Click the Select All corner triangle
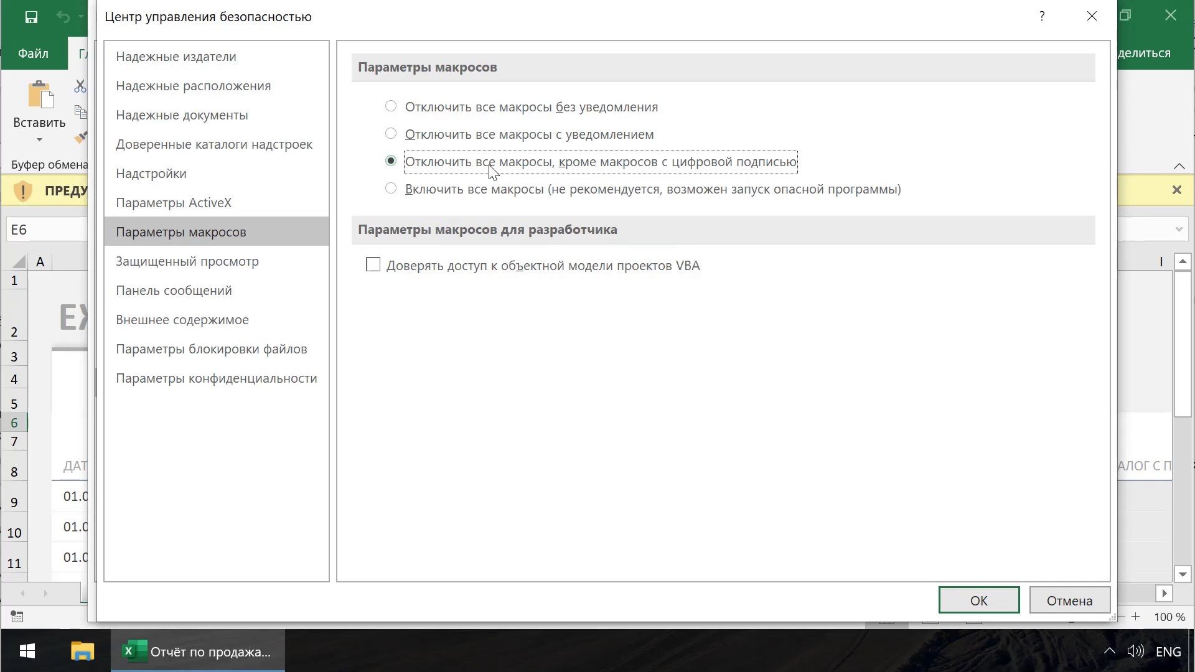Image resolution: width=1195 pixels, height=672 pixels. (19, 261)
